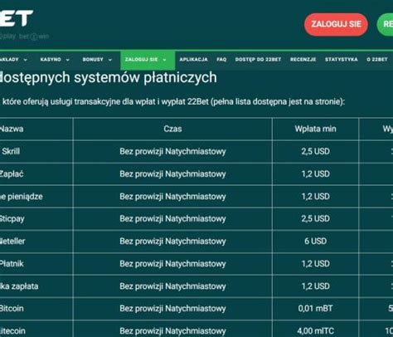
Task: Click the 6 USD minimum deposit cell
Action: point(315,242)
